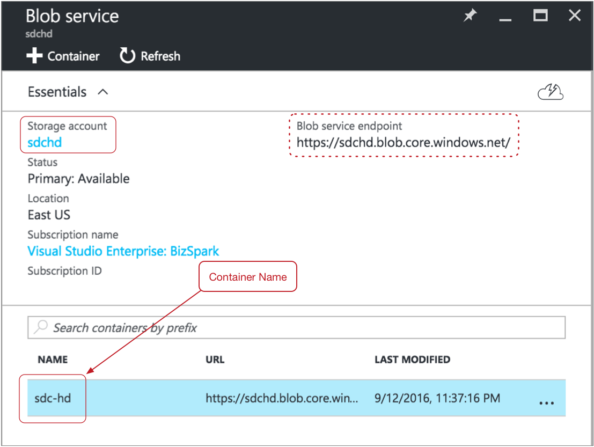Minimize the Blob service blade
Image resolution: width=594 pixels, height=447 pixels.
[x=505, y=17]
